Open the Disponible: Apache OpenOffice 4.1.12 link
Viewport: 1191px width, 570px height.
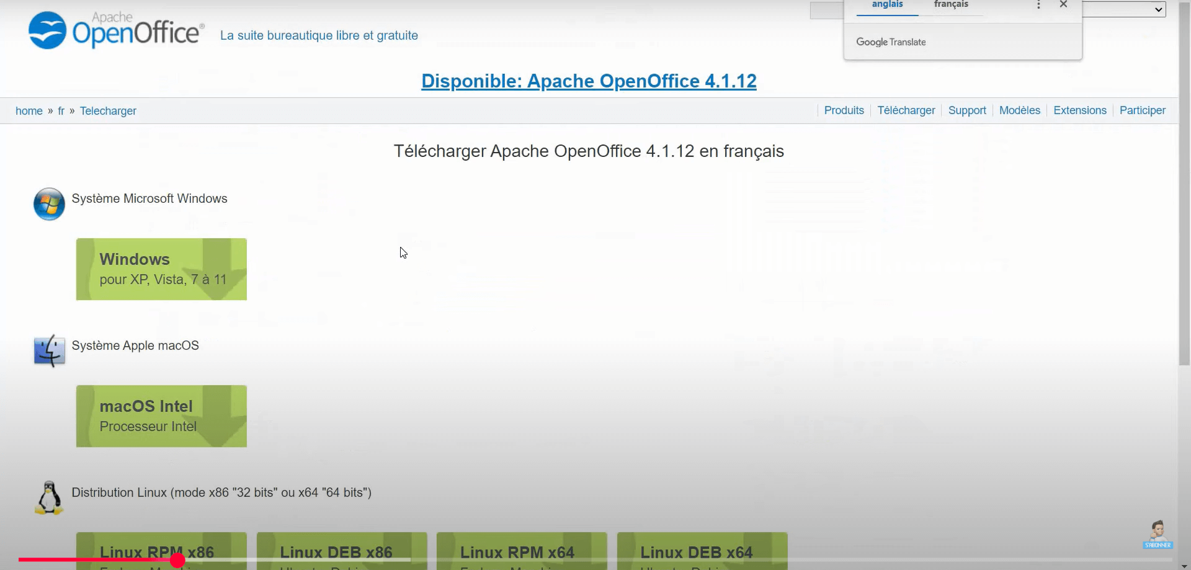(x=589, y=81)
